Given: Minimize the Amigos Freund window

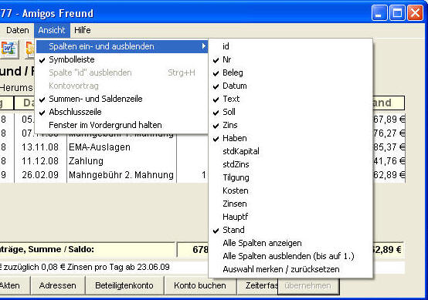Looking at the screenshot, I should tap(379, 13).
